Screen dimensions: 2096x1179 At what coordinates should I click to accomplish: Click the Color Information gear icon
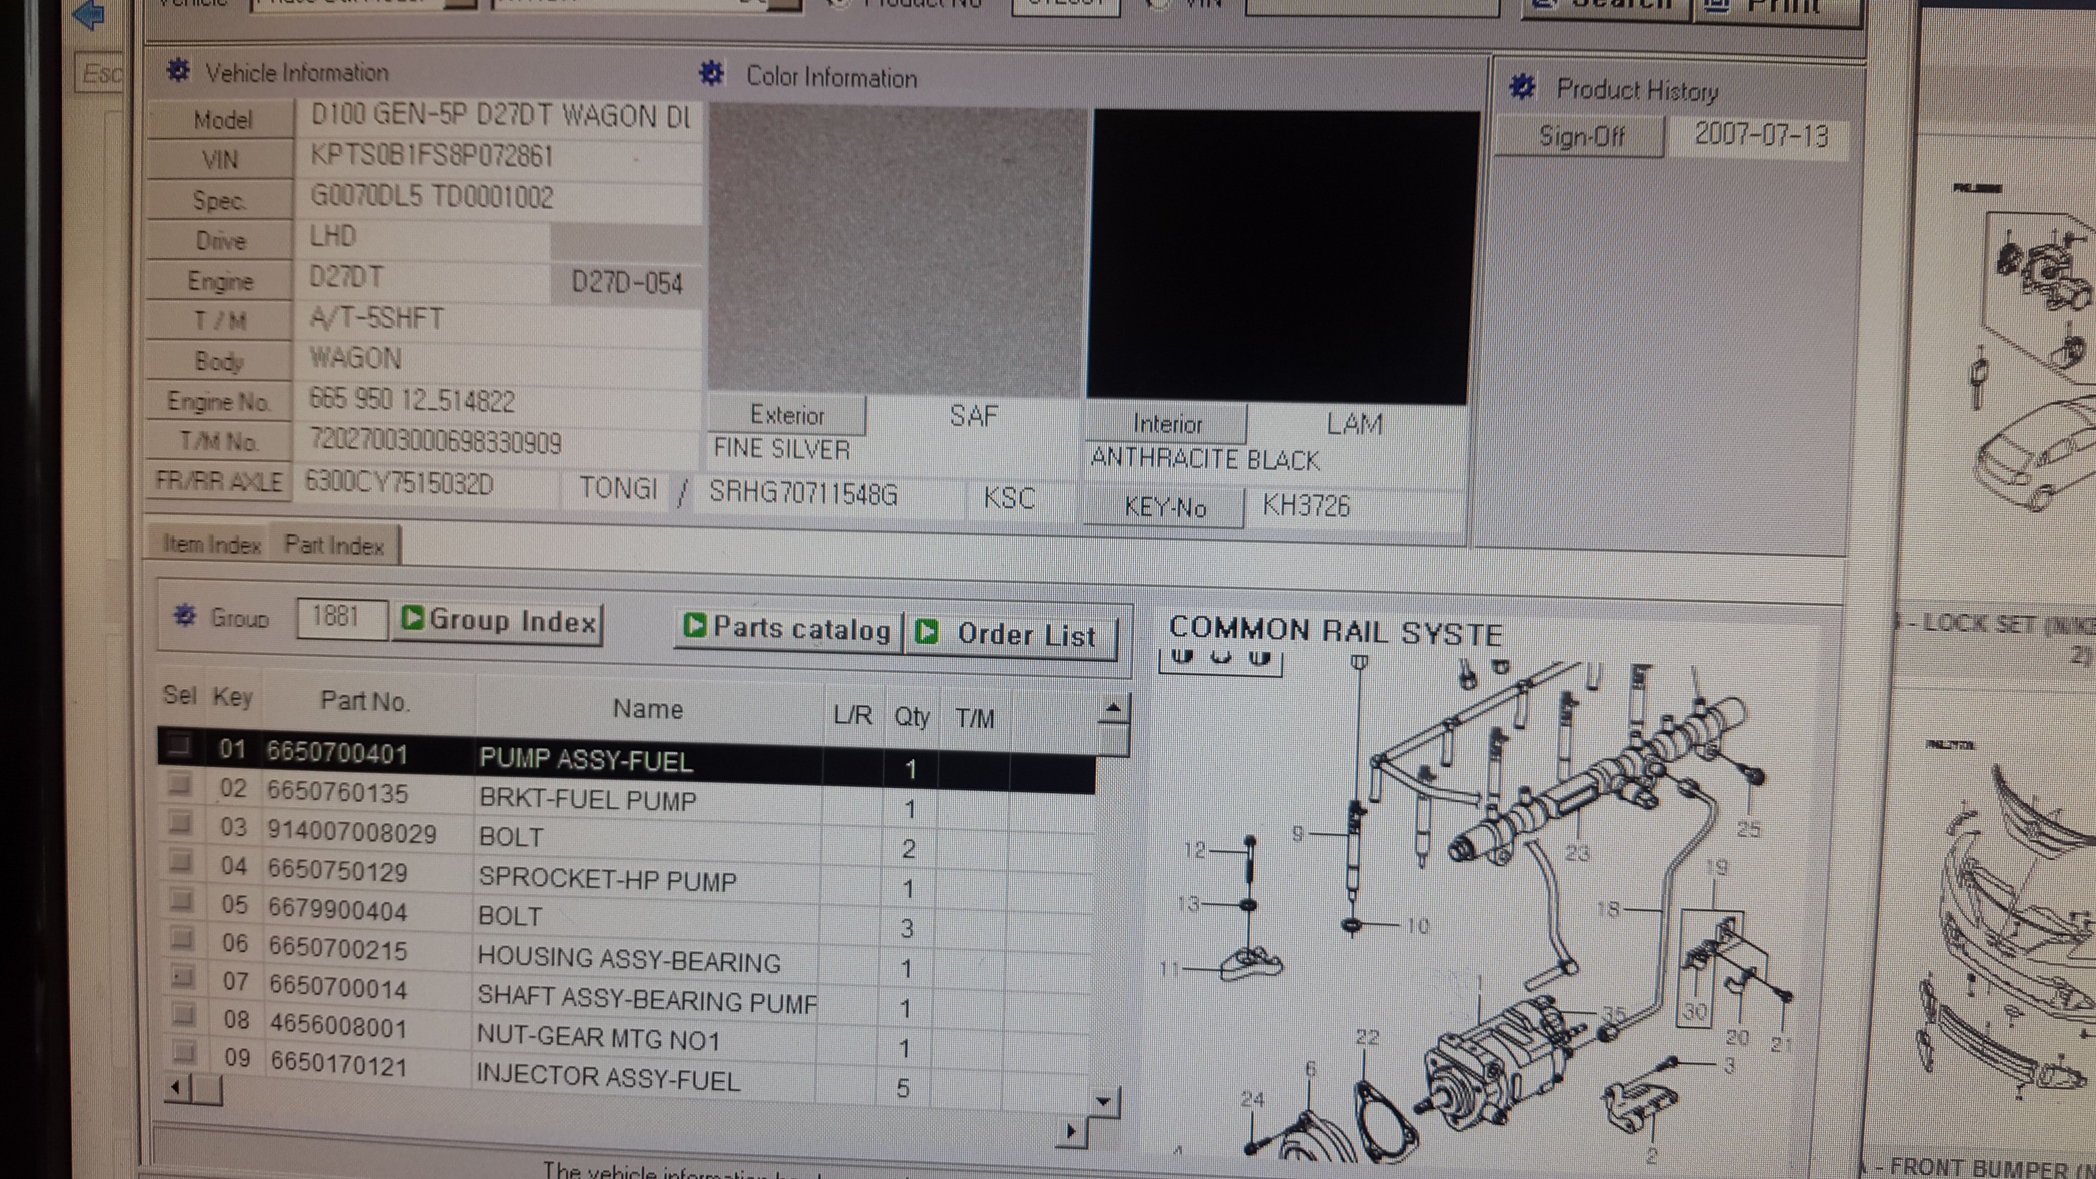[711, 74]
